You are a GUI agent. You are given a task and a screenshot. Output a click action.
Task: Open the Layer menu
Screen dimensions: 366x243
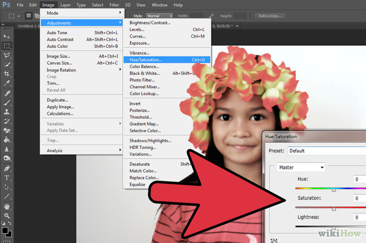click(65, 5)
